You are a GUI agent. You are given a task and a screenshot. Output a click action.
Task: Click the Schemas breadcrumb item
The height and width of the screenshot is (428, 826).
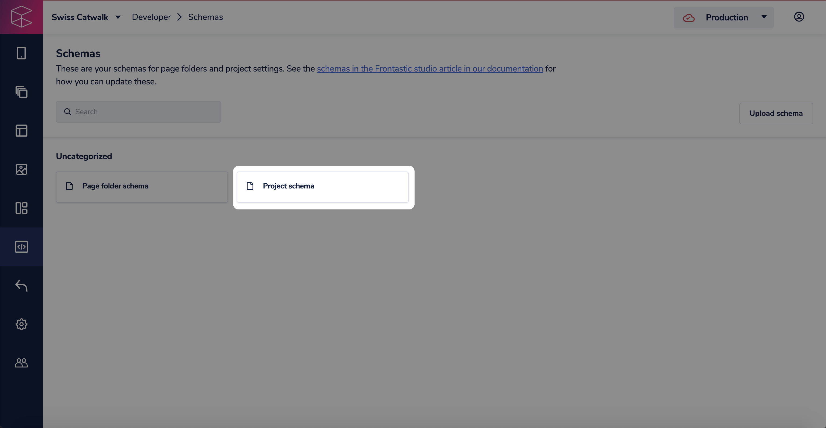coord(205,17)
